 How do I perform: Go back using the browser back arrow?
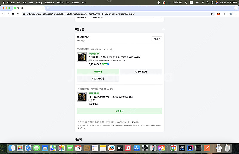coord(3,14)
